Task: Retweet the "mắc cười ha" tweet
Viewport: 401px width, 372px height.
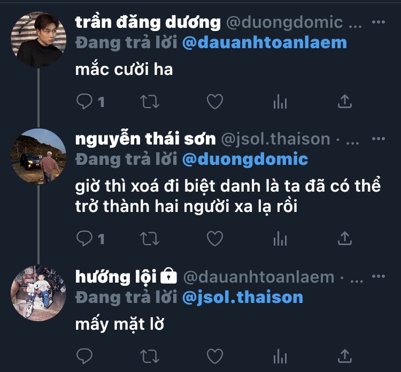Action: [150, 102]
